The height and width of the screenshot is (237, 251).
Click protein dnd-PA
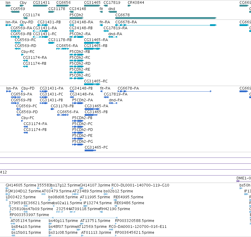point(116,100)
